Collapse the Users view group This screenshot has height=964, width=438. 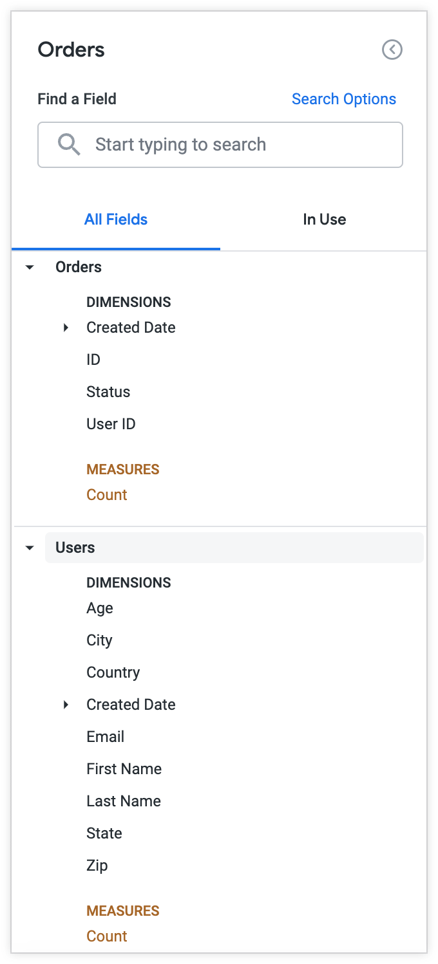pos(29,548)
